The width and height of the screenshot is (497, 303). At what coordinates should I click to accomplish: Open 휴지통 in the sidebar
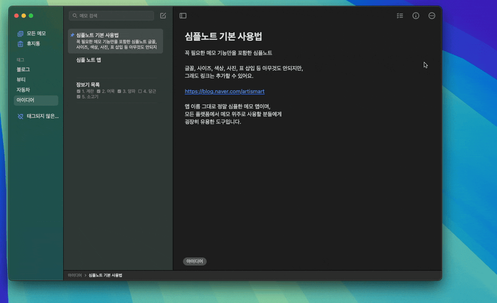click(36, 44)
